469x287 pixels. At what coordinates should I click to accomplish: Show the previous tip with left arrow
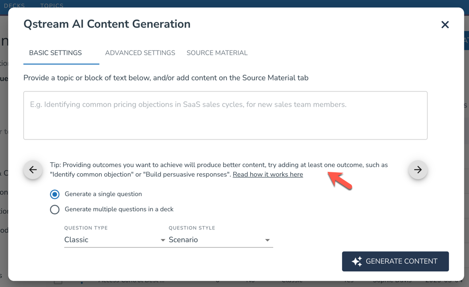pyautogui.click(x=33, y=170)
